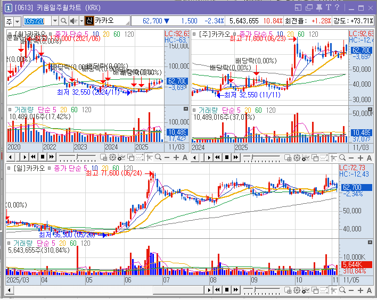Viewport: 377px width, 300px height.
Task: Click the -2.34% change rate in header
Action: click(x=214, y=21)
